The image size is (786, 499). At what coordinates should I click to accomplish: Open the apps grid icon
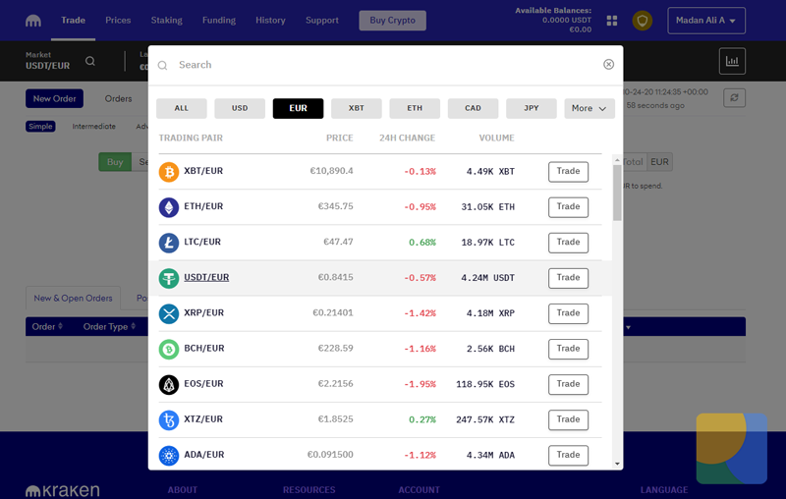(611, 21)
